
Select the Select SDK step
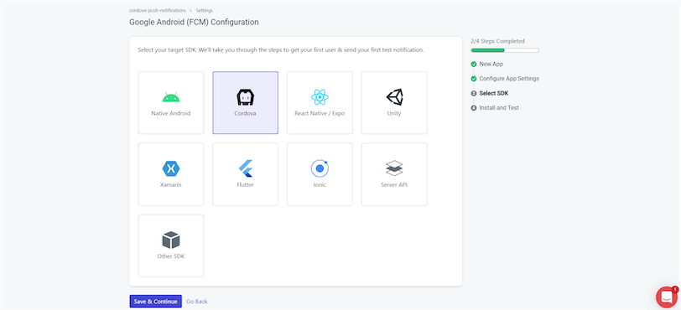click(x=494, y=93)
